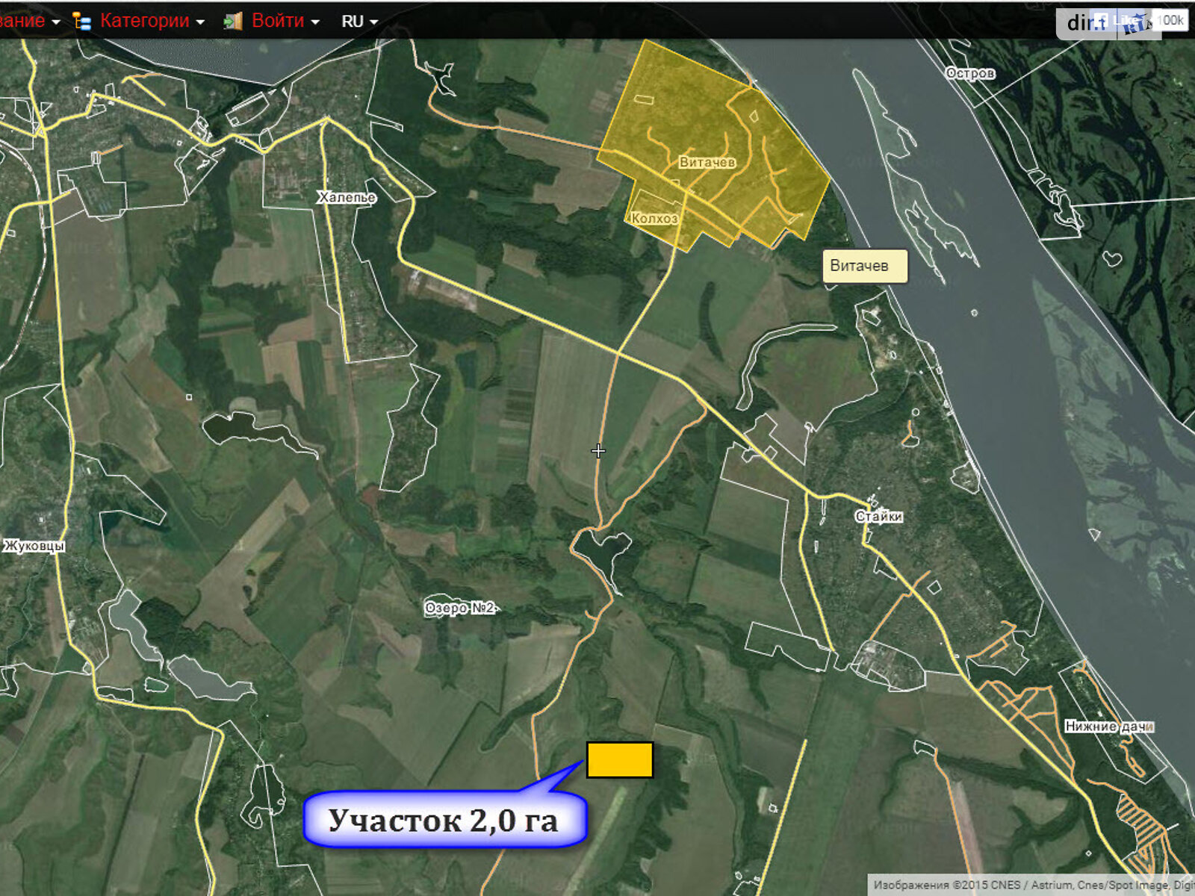Viewport: 1195px width, 896px height.
Task: Click the Нижние дачи map label
Action: point(1109,726)
